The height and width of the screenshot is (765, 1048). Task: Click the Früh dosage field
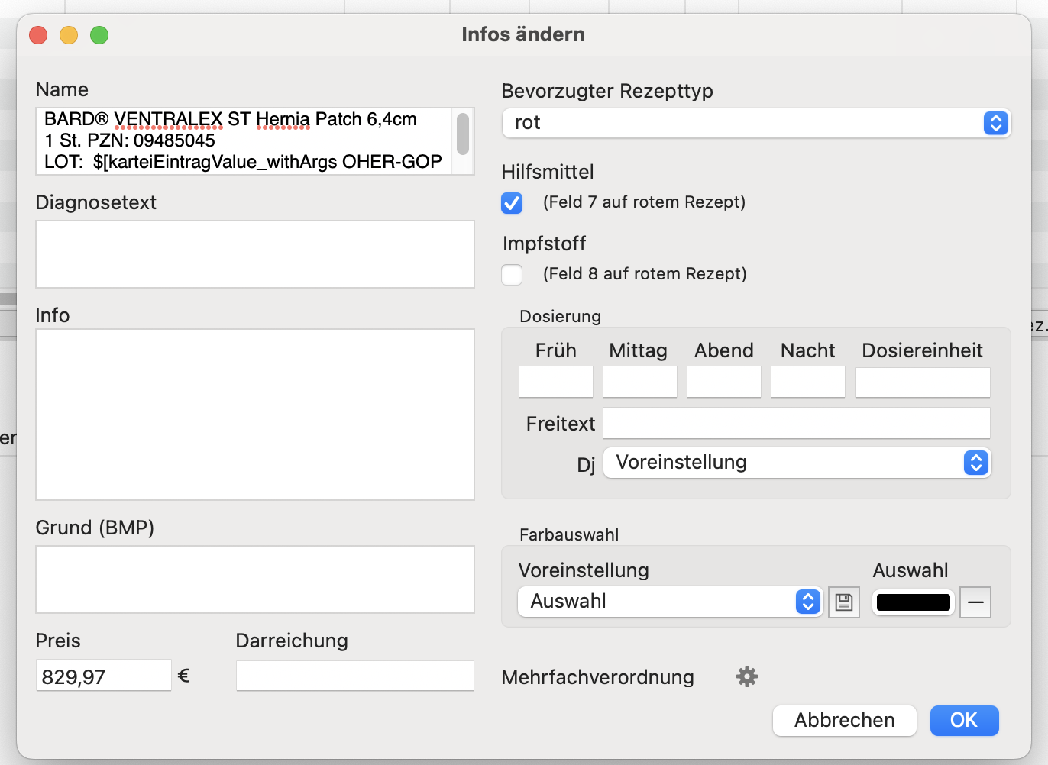click(556, 382)
